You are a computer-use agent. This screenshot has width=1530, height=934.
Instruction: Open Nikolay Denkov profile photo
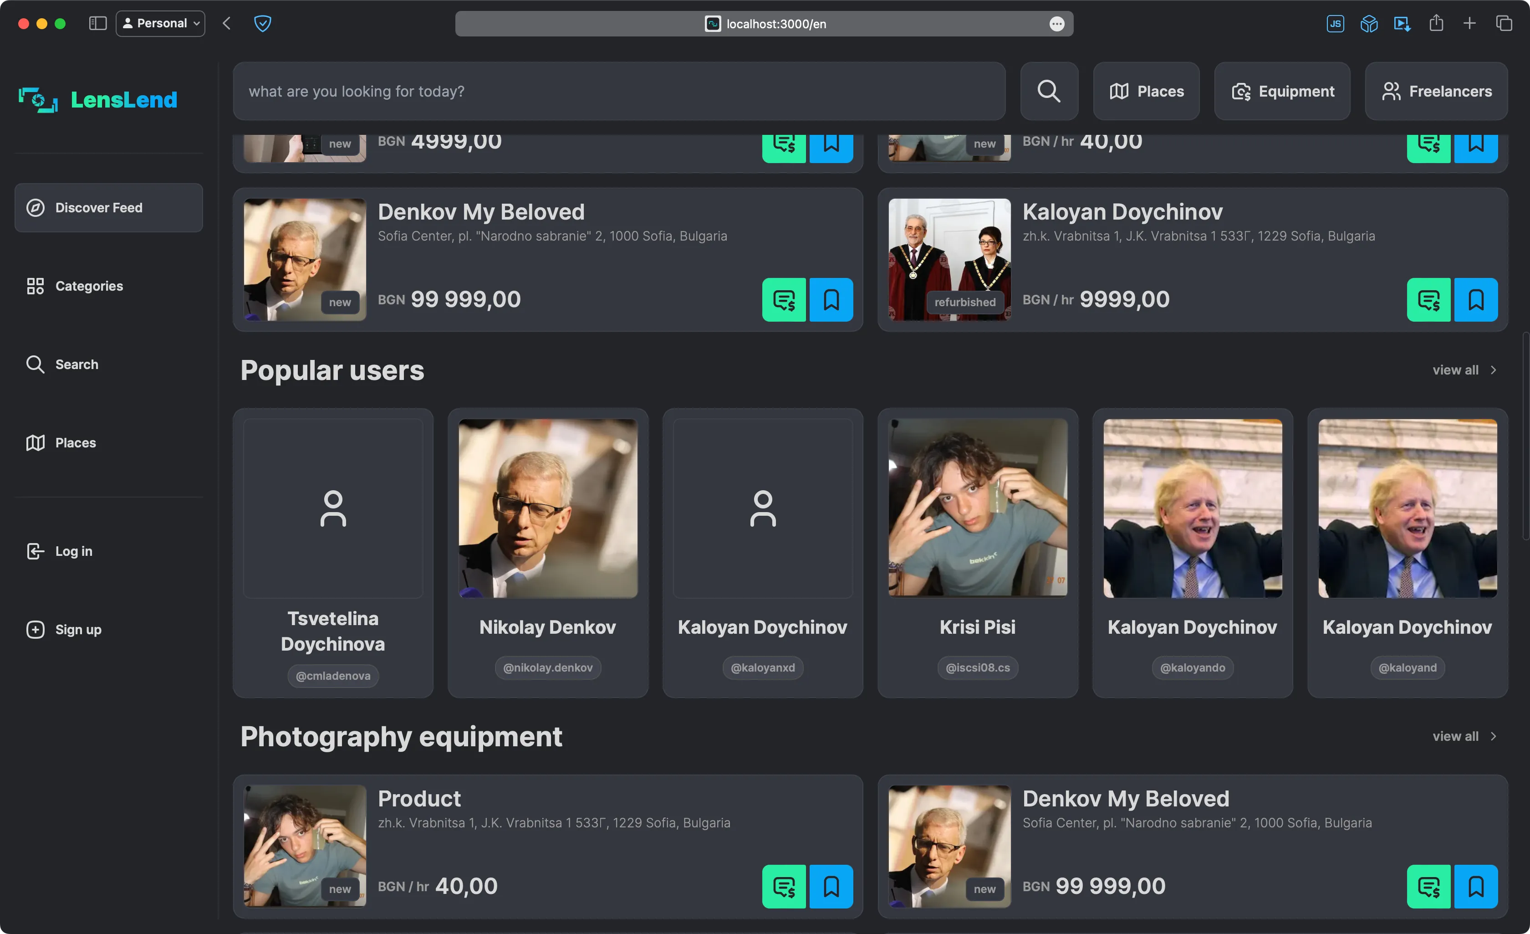coord(548,508)
